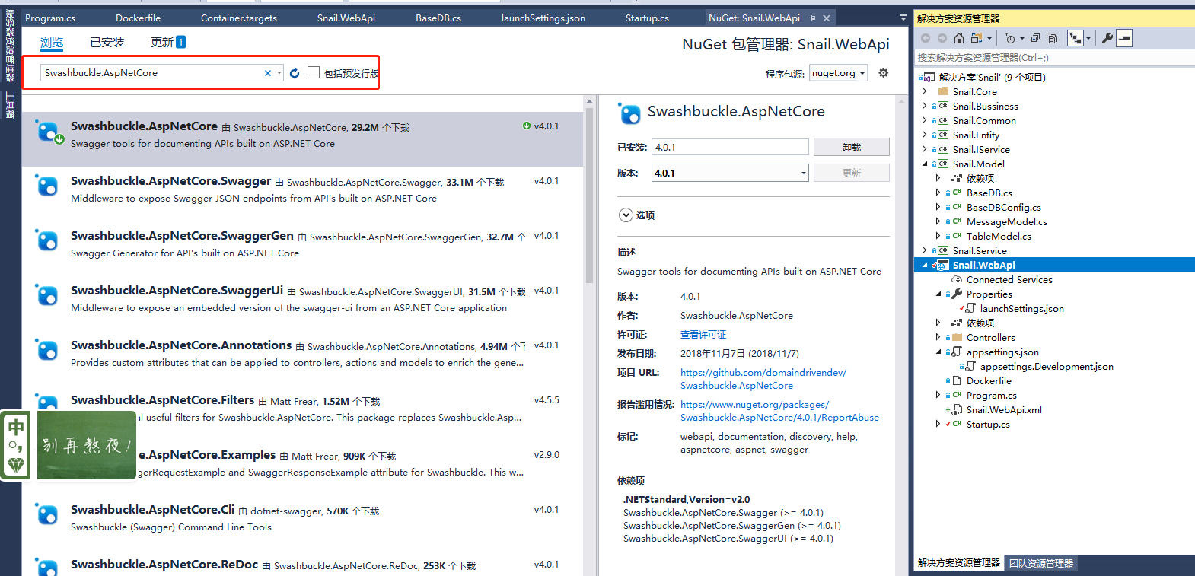Screen dimensions: 1195x576
Task: Toggle the Solution Explorer view switch button
Action: [x=1075, y=38]
